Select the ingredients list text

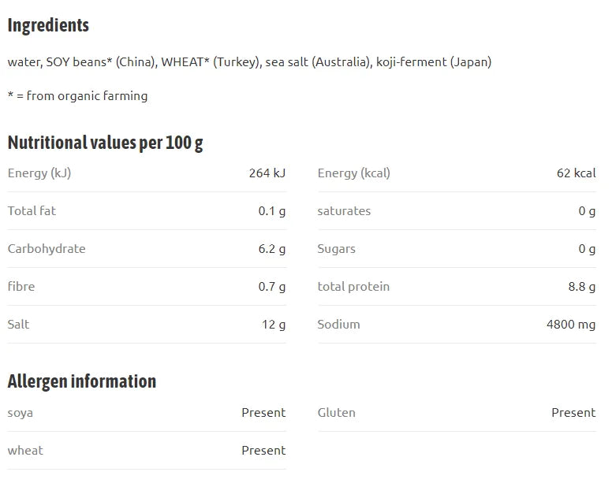point(249,62)
